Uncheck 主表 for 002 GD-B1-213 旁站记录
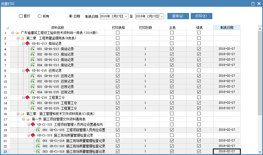The image size is (263, 155). pos(172,54)
